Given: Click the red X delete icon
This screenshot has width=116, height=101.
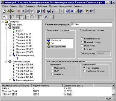Looking at the screenshot, I should click(x=19, y=11).
